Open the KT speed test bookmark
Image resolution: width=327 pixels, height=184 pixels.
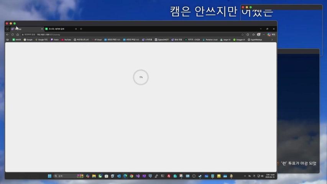click(81, 39)
